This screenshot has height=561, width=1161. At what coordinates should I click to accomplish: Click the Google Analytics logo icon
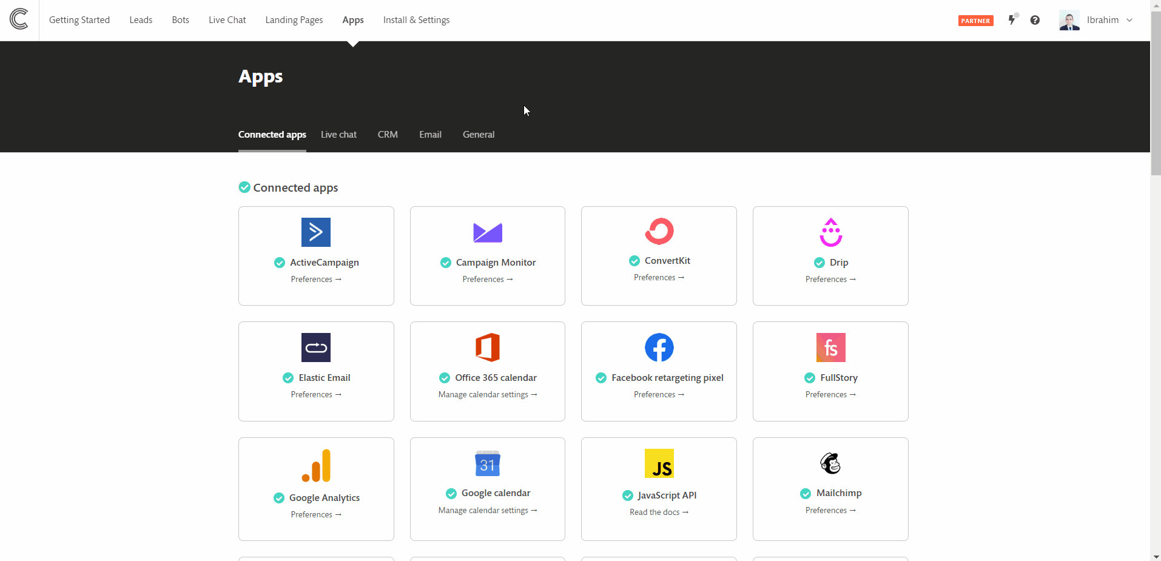click(316, 466)
